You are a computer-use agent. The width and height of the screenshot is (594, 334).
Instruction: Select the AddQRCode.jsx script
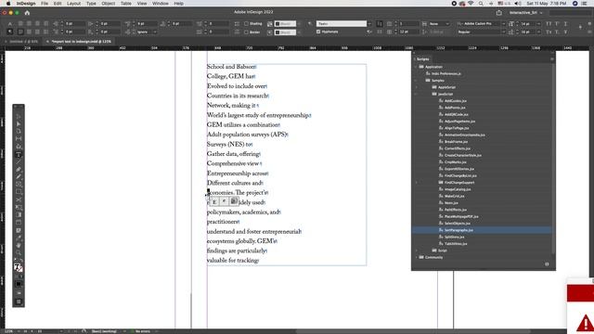tap(457, 114)
